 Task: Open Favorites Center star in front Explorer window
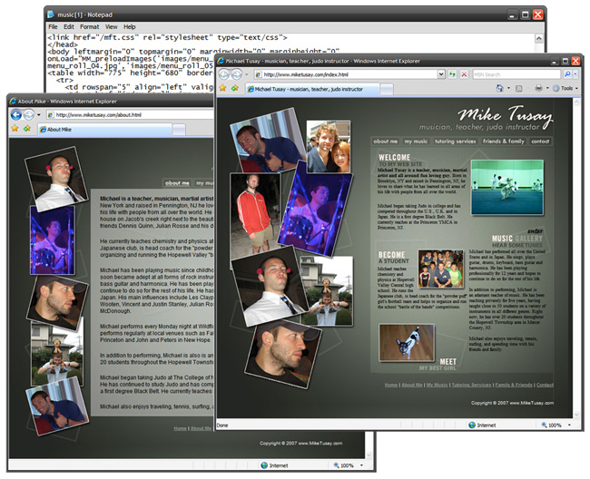pos(222,88)
